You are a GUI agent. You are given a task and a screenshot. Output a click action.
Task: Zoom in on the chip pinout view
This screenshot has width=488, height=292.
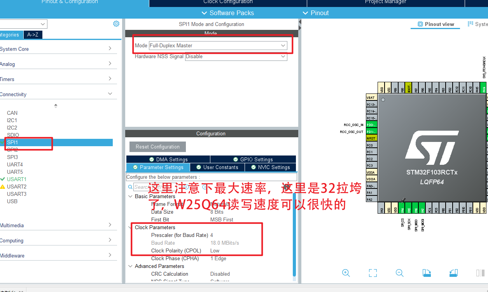click(346, 273)
